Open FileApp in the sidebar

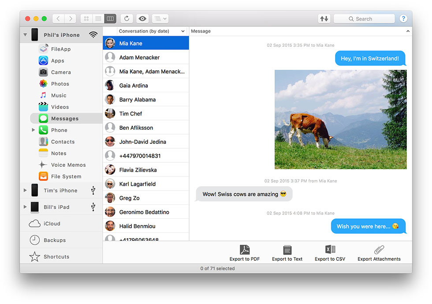(60, 49)
